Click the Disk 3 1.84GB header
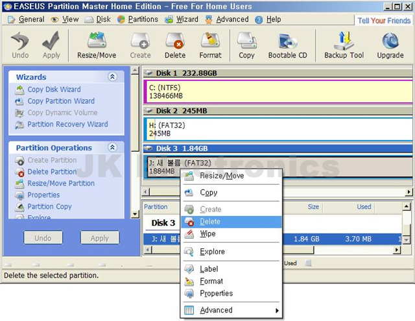 [x=278, y=149]
